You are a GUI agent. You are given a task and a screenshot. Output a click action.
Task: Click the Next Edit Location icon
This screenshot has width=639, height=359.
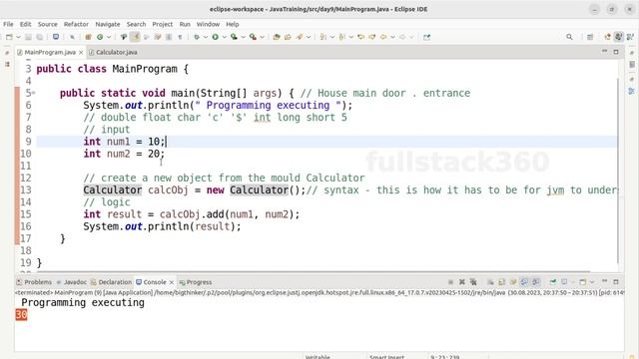tap(372, 37)
